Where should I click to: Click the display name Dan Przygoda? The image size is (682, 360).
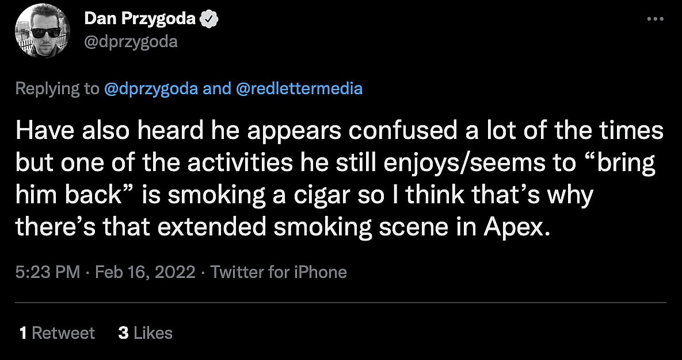(140, 20)
